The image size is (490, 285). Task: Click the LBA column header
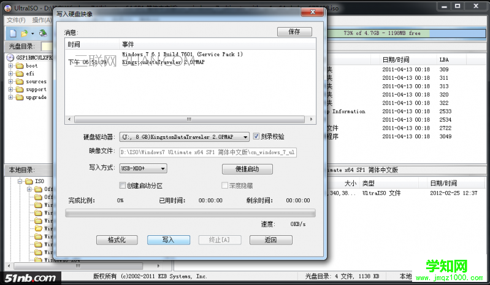444,60
